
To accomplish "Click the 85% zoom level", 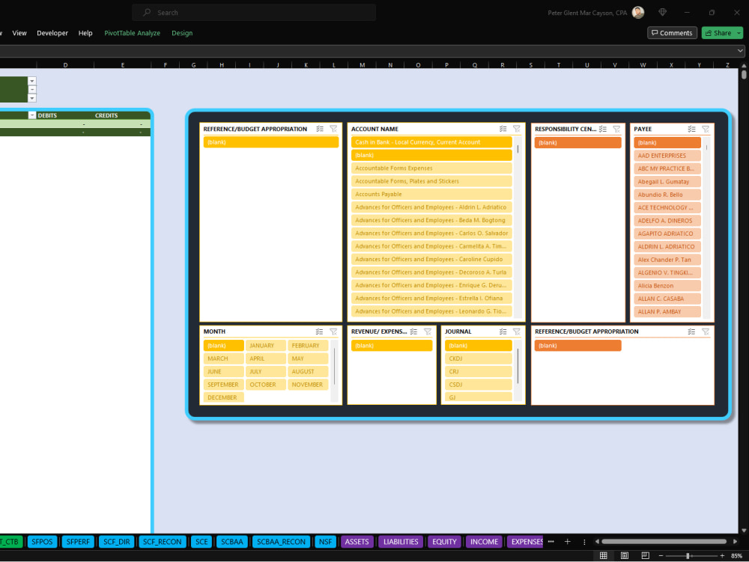I will pos(736,556).
